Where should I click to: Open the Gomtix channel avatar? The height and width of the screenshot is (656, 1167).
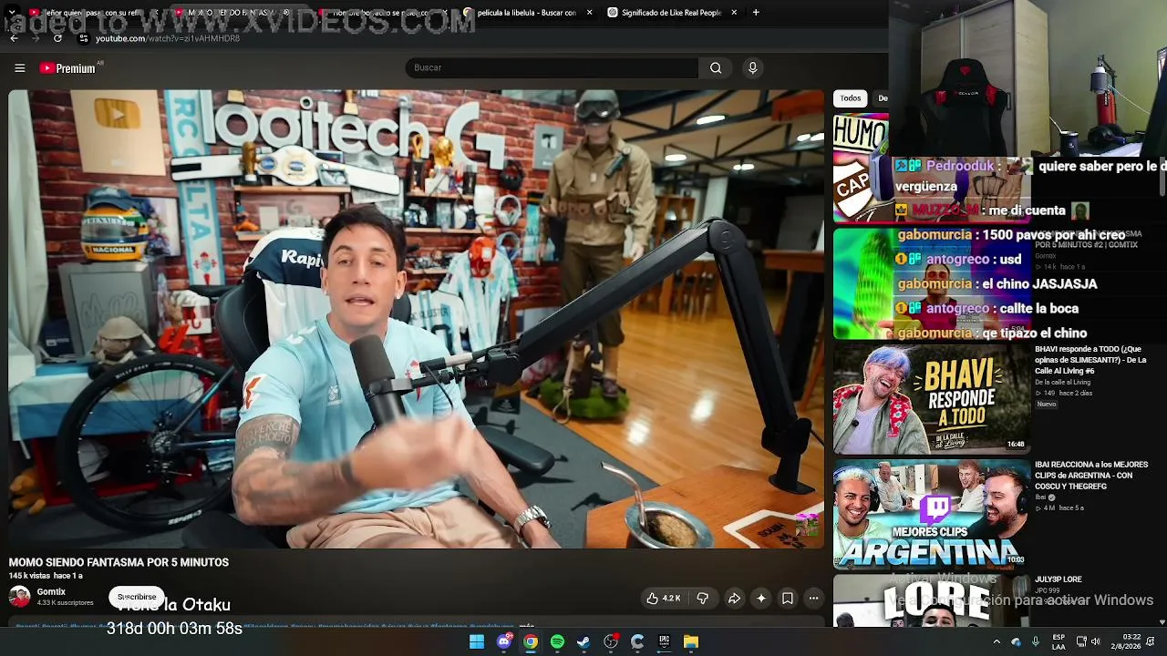click(19, 597)
